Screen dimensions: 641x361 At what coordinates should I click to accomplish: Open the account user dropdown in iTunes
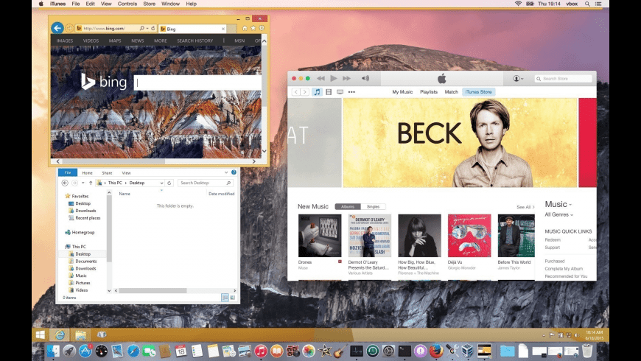point(518,78)
